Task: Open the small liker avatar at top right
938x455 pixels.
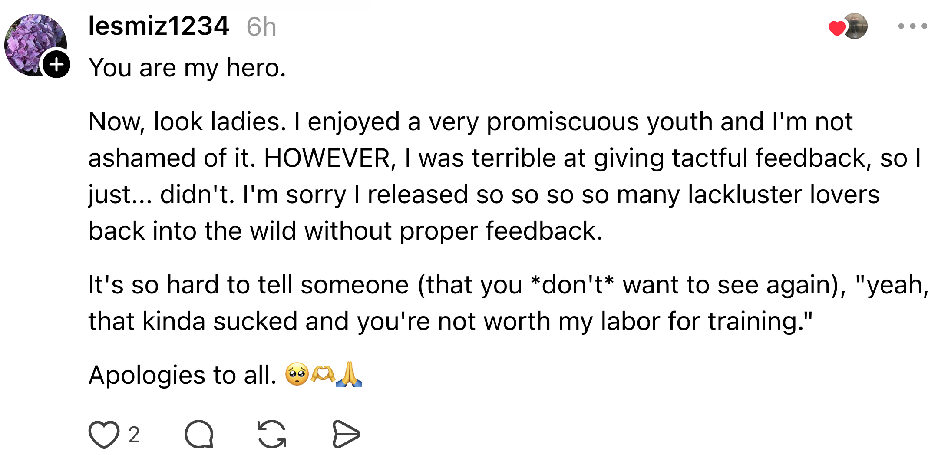Action: [x=855, y=26]
